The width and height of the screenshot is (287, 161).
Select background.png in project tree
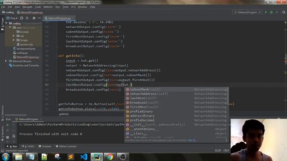[x=24, y=49]
